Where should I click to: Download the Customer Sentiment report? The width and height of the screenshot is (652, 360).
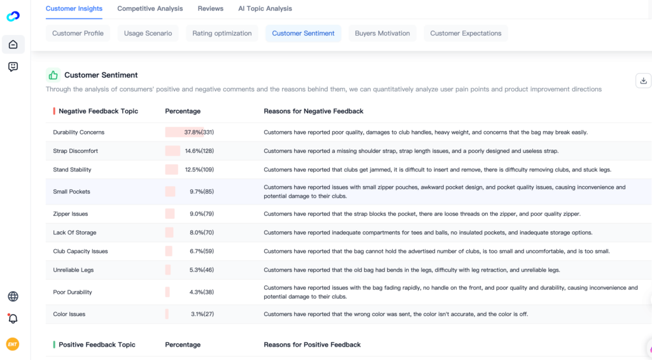point(643,81)
